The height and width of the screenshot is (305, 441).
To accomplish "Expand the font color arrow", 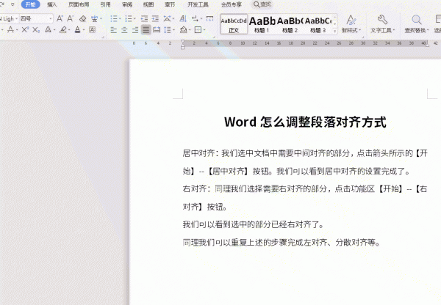I will point(84,30).
